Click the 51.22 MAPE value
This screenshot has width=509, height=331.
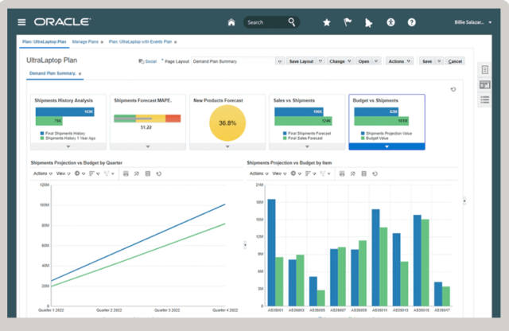click(x=146, y=127)
